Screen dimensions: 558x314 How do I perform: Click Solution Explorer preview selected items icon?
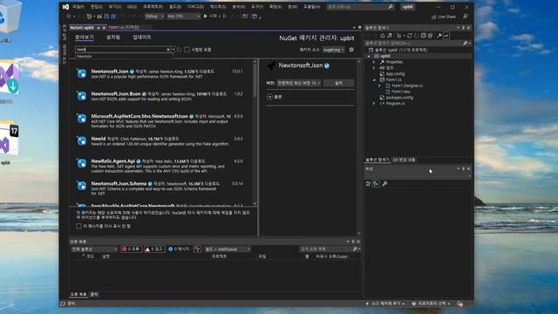coord(446,36)
